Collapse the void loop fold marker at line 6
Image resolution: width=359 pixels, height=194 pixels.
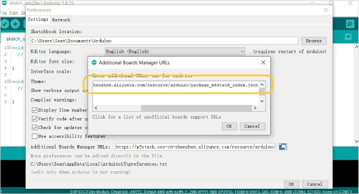click(9, 82)
